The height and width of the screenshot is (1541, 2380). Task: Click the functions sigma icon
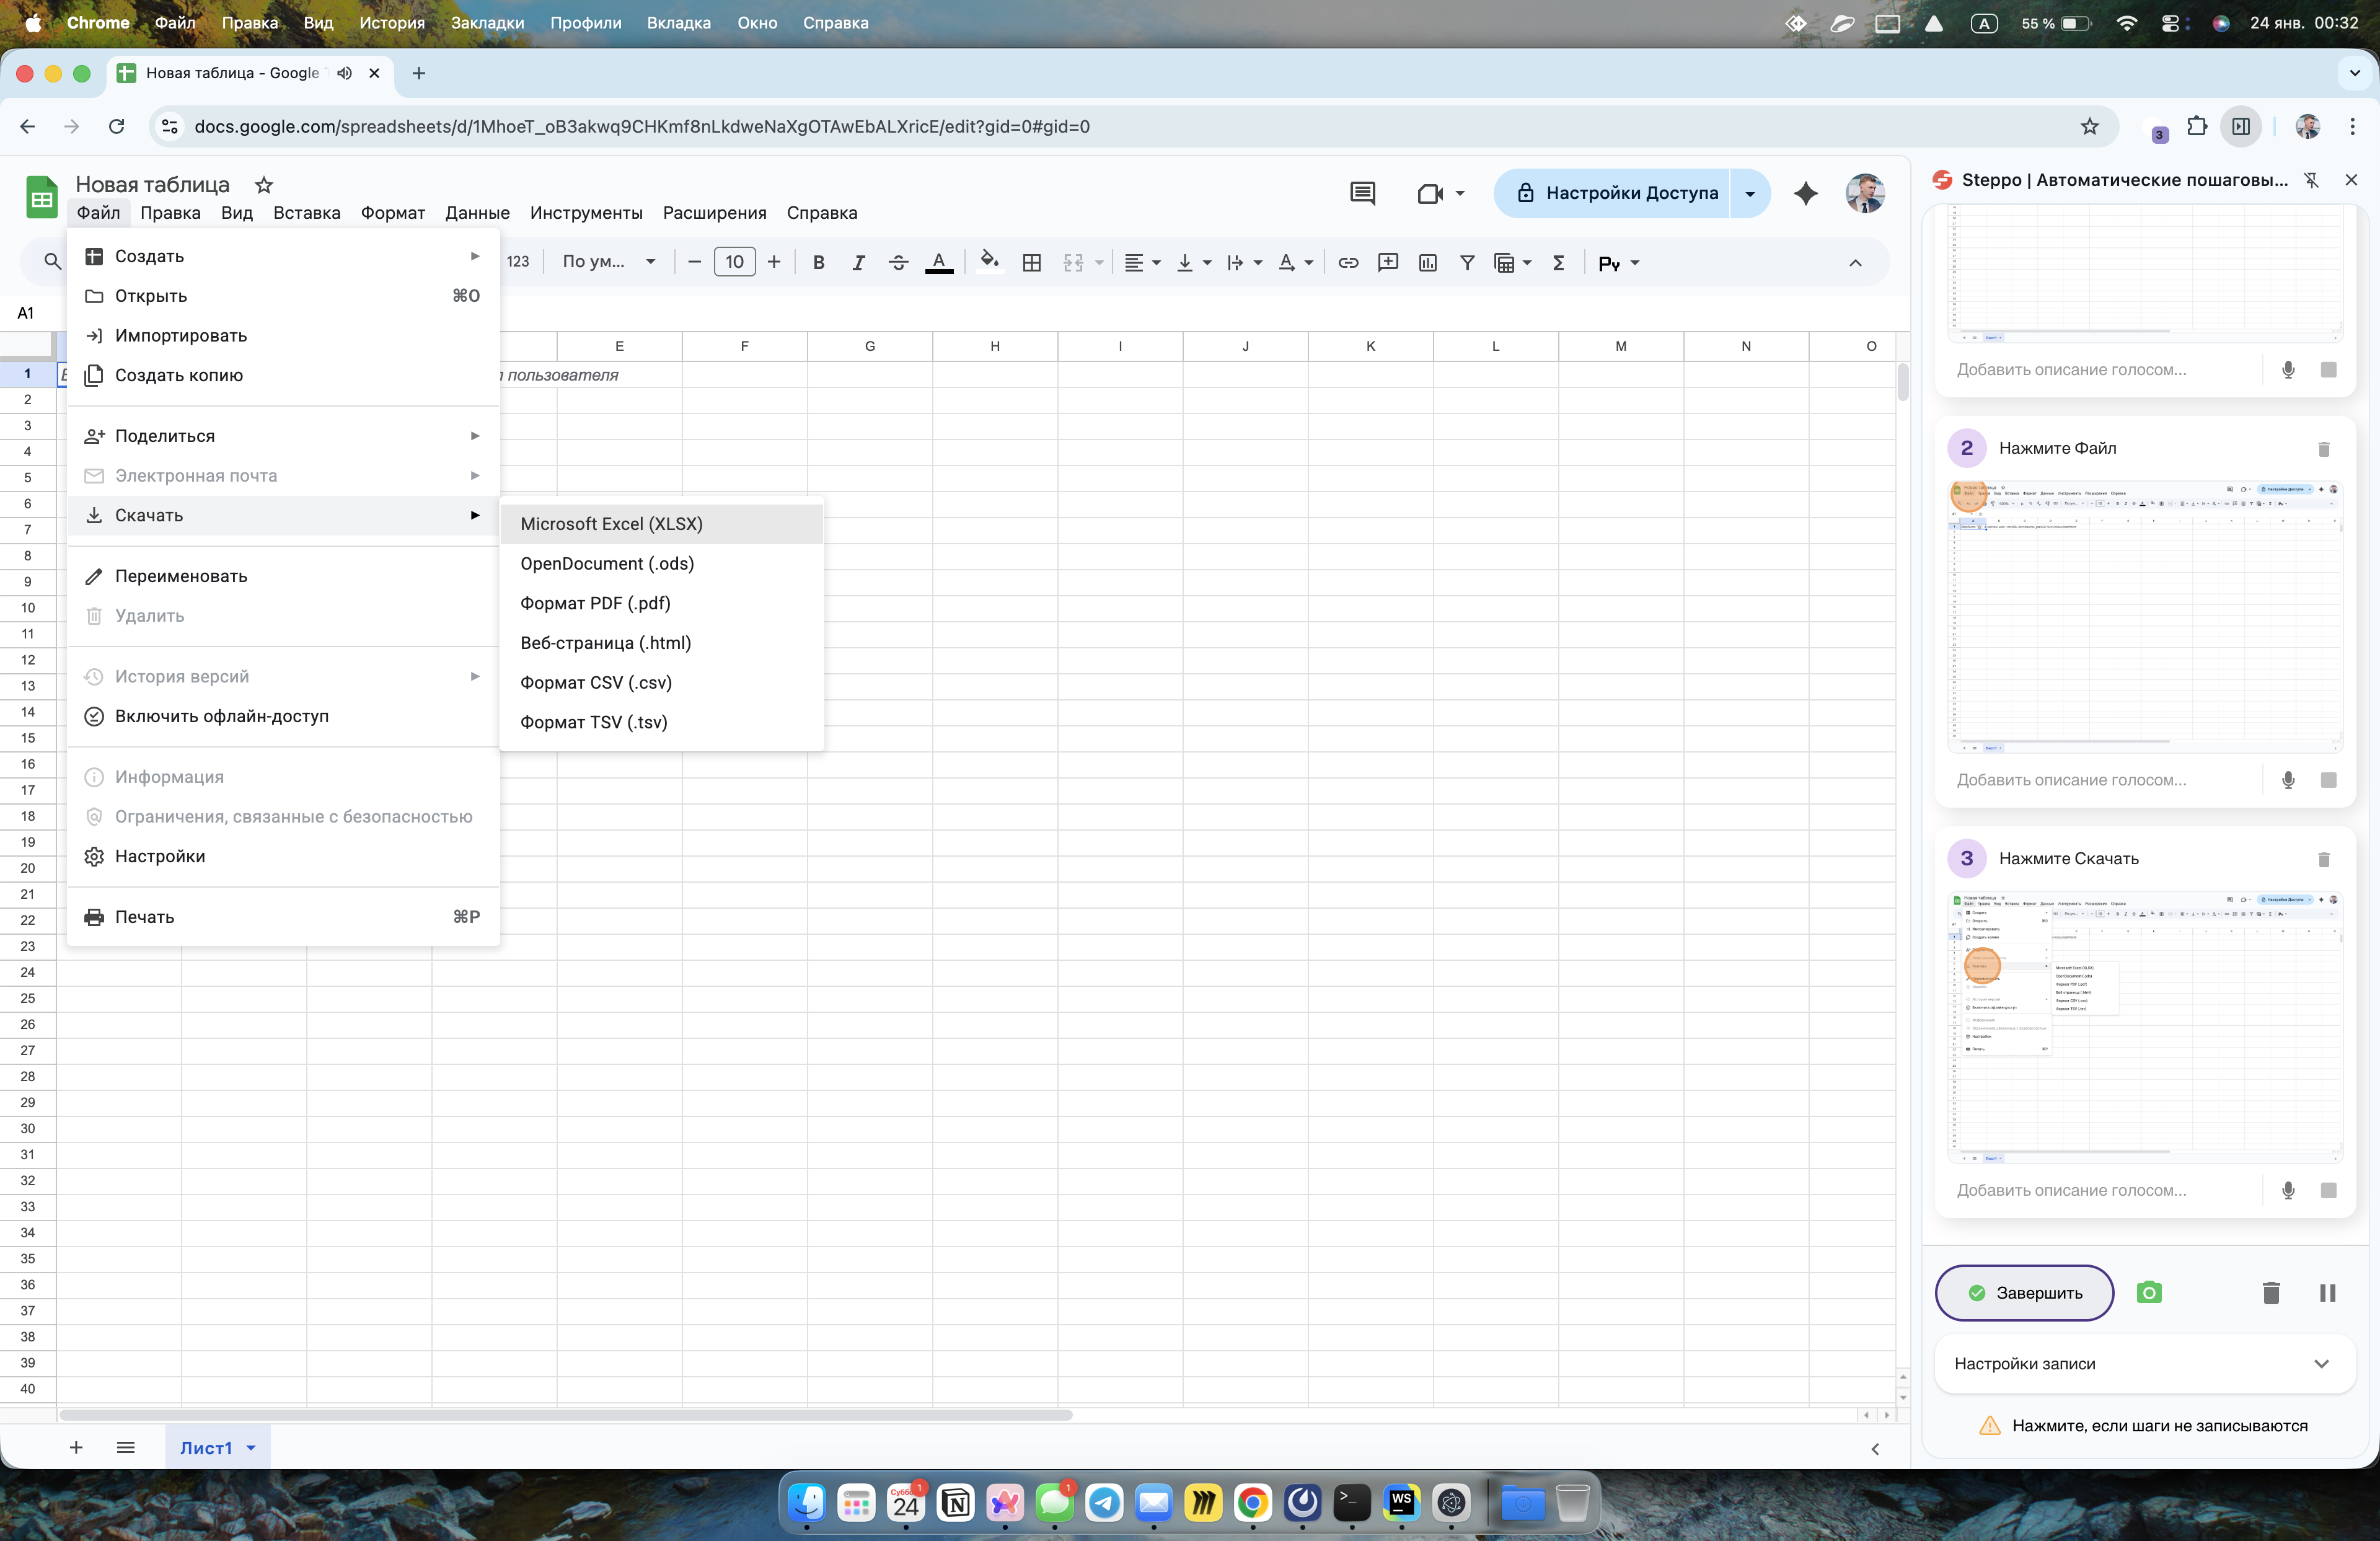1558,262
